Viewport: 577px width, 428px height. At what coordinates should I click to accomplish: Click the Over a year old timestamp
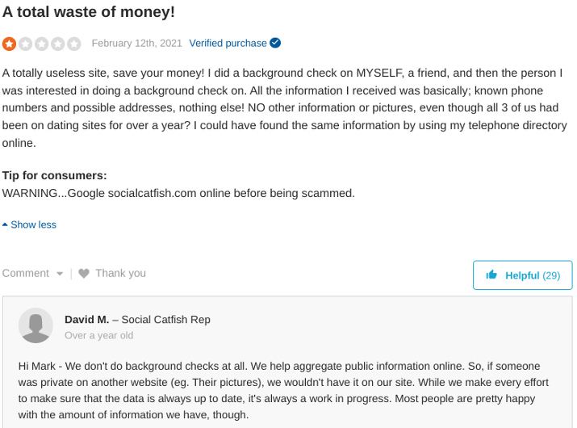99,336
